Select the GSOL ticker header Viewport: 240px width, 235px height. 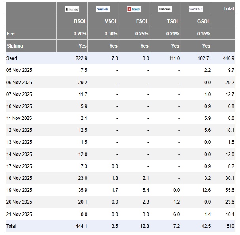204,22
